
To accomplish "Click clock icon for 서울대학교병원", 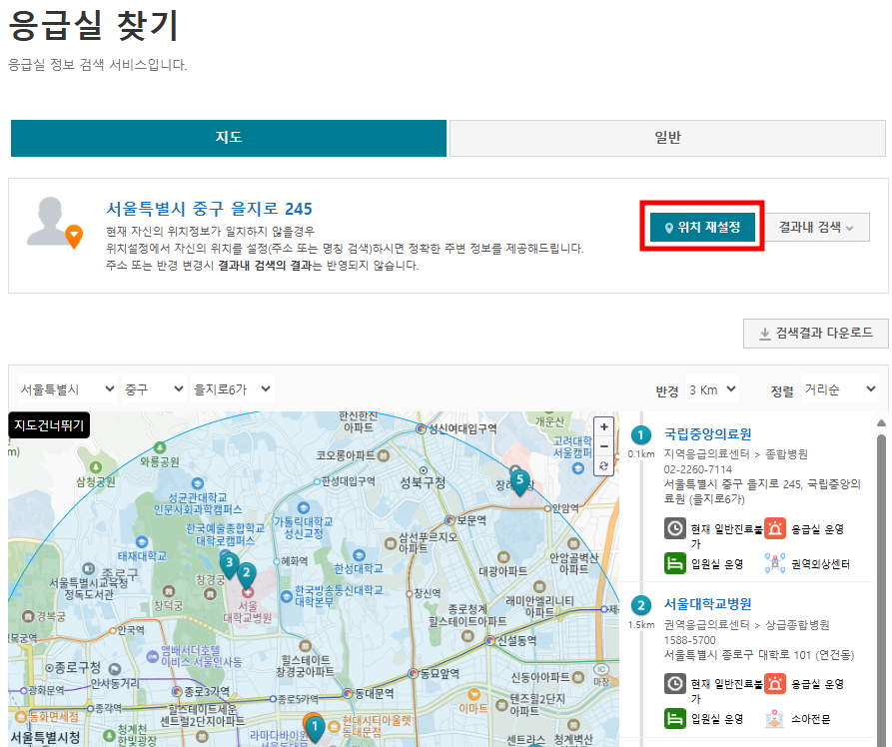I will (674, 683).
